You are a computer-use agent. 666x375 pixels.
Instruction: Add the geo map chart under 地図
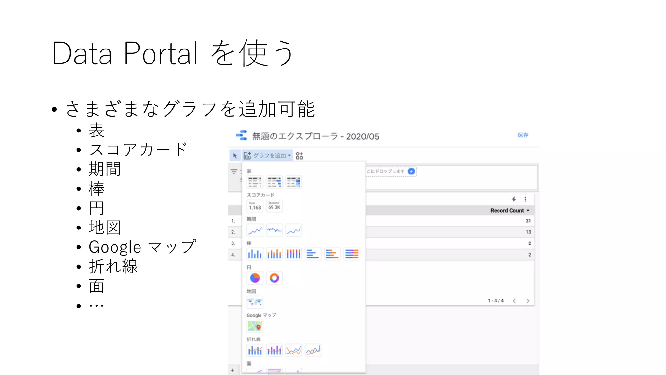click(x=255, y=302)
